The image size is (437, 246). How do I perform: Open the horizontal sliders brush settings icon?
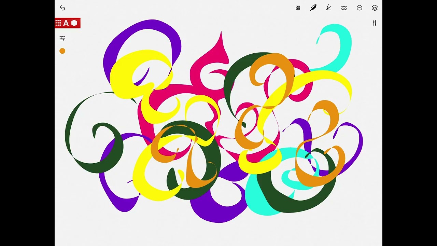(62, 38)
